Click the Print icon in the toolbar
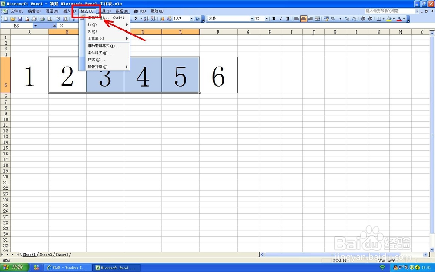 coord(43,19)
